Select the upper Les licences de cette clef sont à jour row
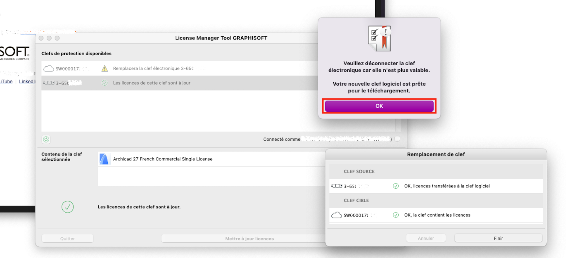This screenshot has height=258, width=578. pyautogui.click(x=180, y=83)
